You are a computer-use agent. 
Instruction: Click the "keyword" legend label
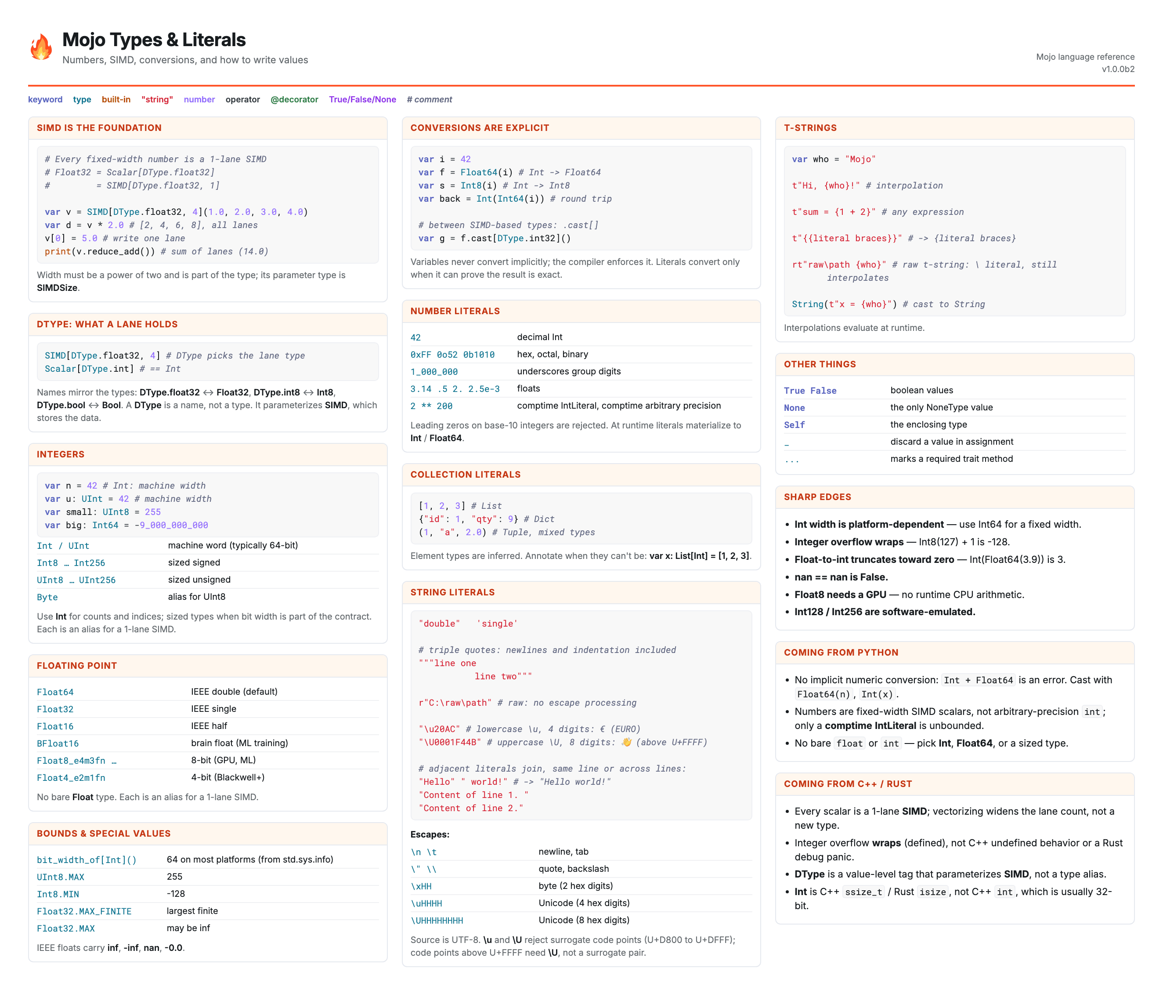tap(45, 99)
